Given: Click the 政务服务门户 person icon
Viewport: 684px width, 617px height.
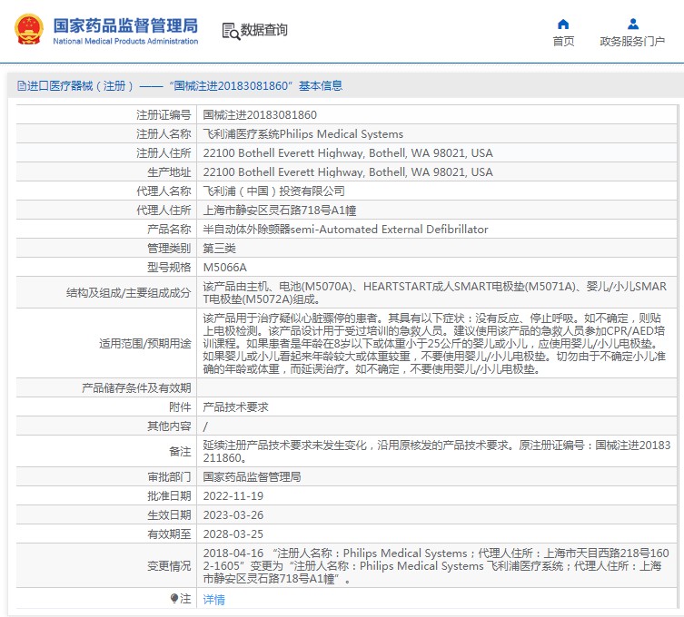Looking at the screenshot, I should 632,24.
